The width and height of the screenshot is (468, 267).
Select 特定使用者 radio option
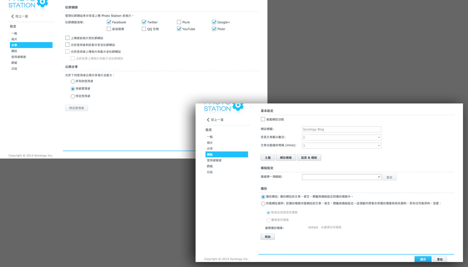pos(73,96)
